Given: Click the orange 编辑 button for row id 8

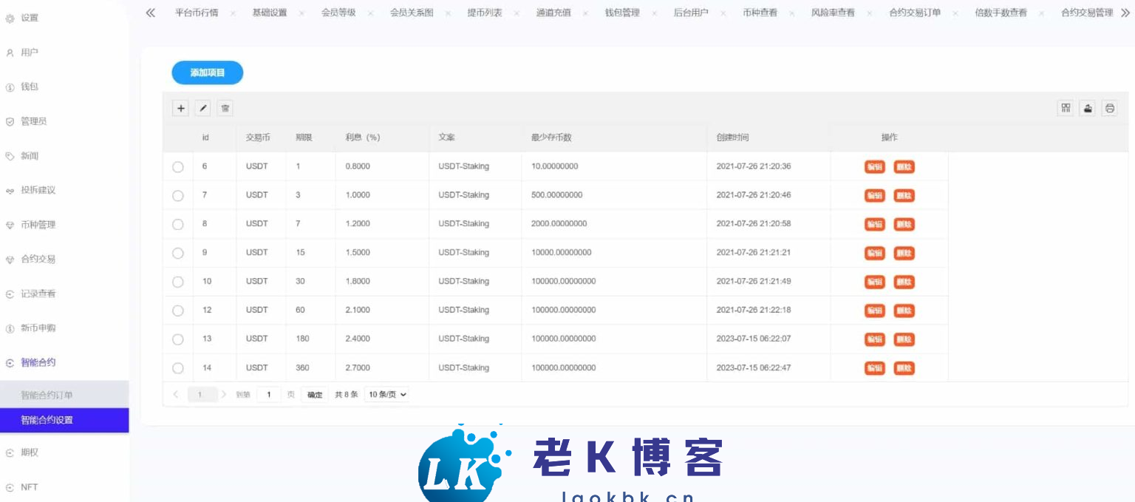Looking at the screenshot, I should [x=875, y=224].
